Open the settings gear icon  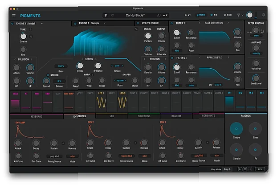[263, 15]
